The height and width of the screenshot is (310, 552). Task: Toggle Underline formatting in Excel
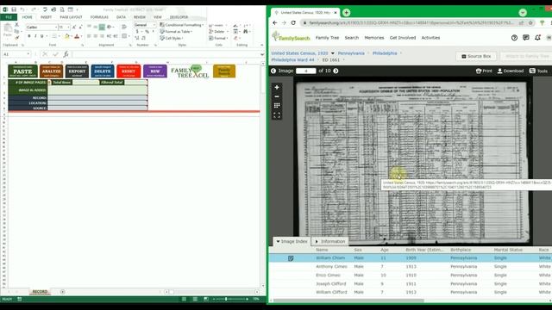(x=42, y=36)
